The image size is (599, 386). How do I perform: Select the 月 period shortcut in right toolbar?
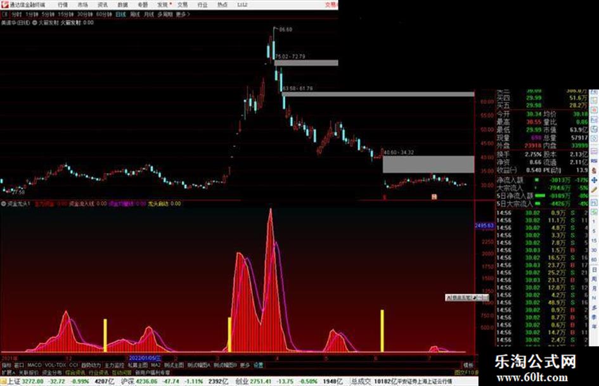(x=594, y=288)
